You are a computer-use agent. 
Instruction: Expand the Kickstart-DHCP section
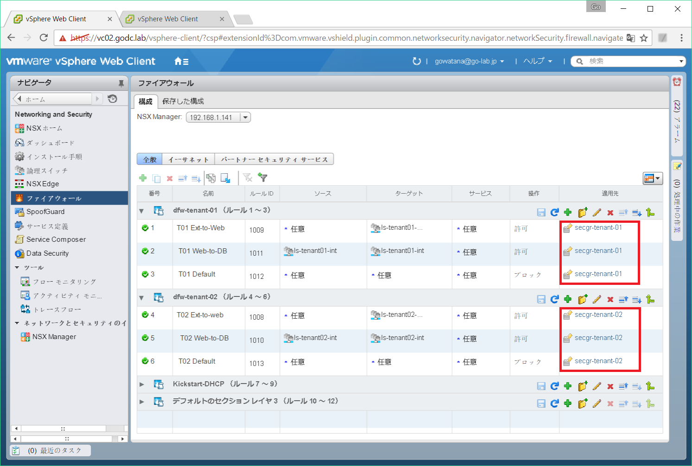point(142,384)
